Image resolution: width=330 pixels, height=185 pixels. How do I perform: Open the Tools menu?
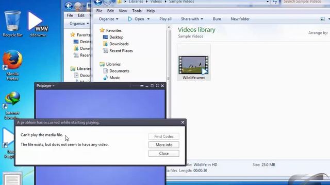click(x=137, y=11)
